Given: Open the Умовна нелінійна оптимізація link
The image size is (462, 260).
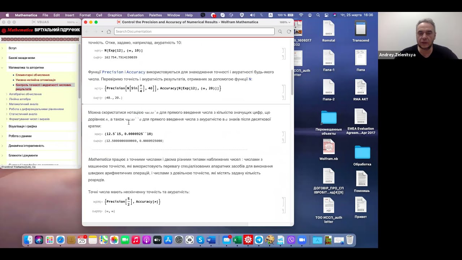Looking at the screenshot, I should [35, 80].
